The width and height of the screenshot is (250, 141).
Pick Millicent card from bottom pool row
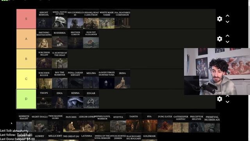click(55, 137)
